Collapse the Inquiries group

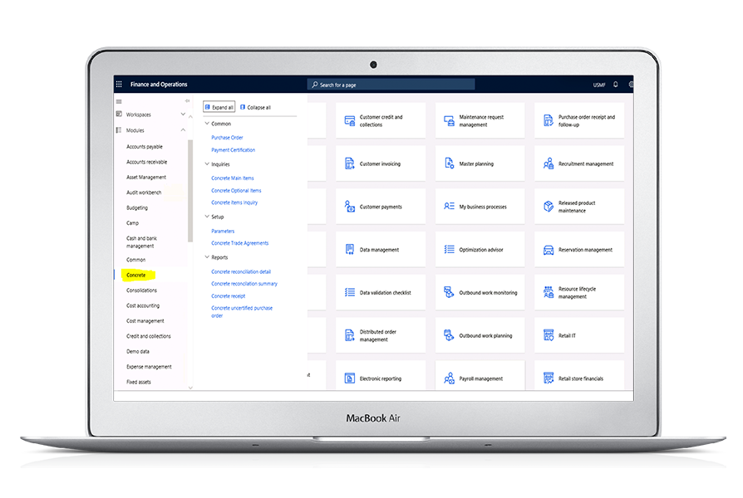pos(206,164)
